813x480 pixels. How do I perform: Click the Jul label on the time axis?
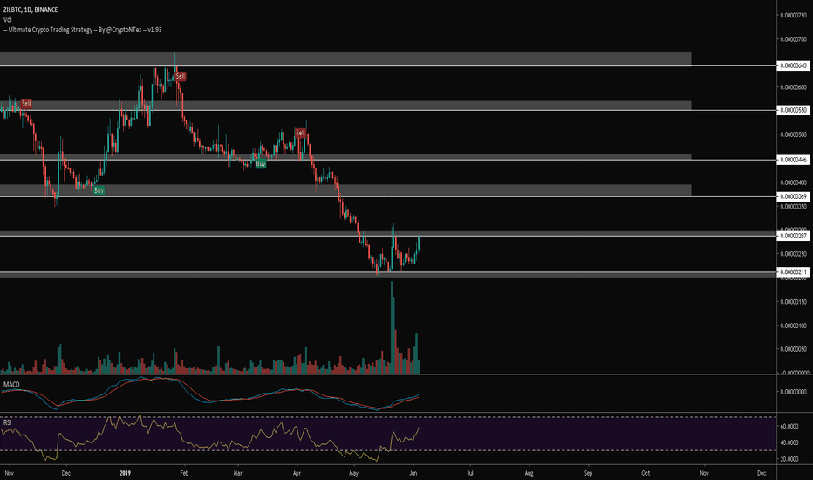tap(470, 473)
